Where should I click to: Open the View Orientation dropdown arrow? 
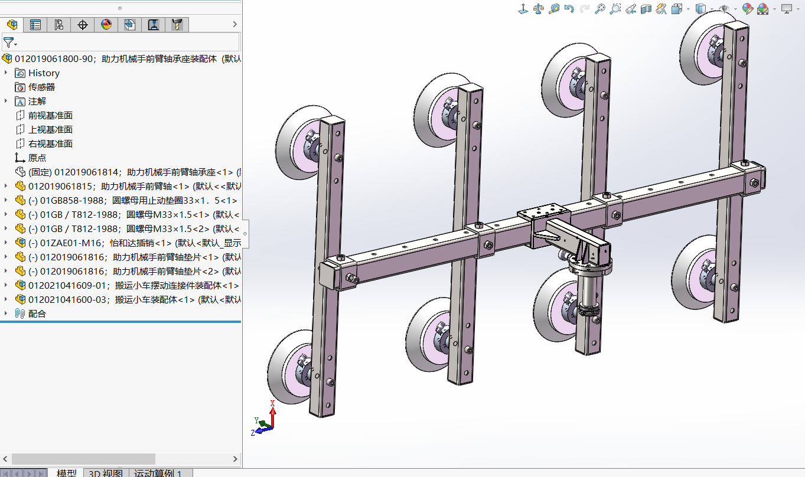click(x=688, y=9)
